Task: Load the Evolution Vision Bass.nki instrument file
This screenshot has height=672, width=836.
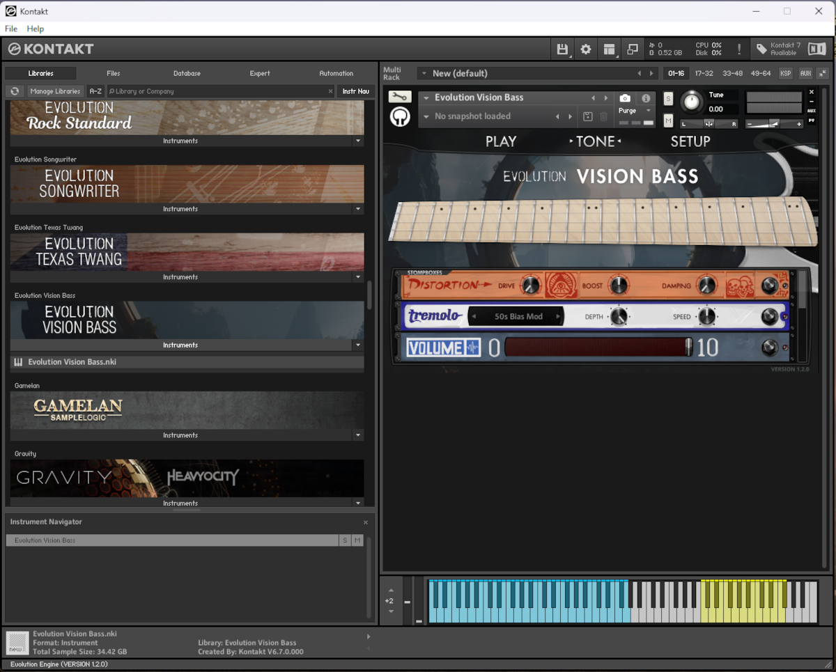Action: [187, 362]
